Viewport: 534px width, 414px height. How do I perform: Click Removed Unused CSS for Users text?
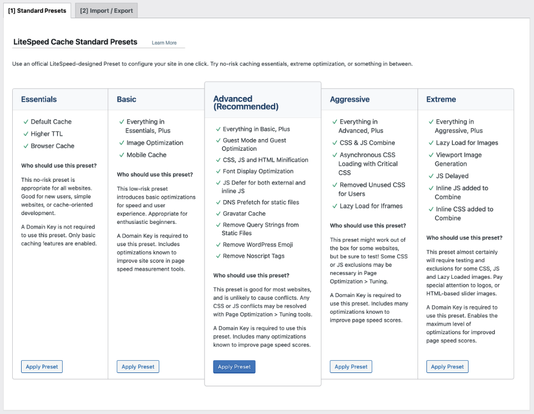372,190
